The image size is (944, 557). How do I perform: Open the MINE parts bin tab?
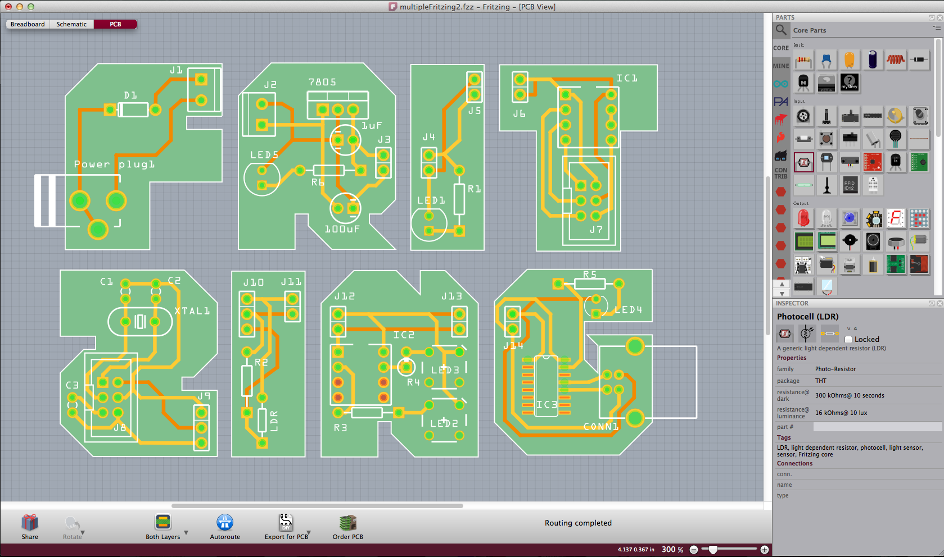point(781,66)
